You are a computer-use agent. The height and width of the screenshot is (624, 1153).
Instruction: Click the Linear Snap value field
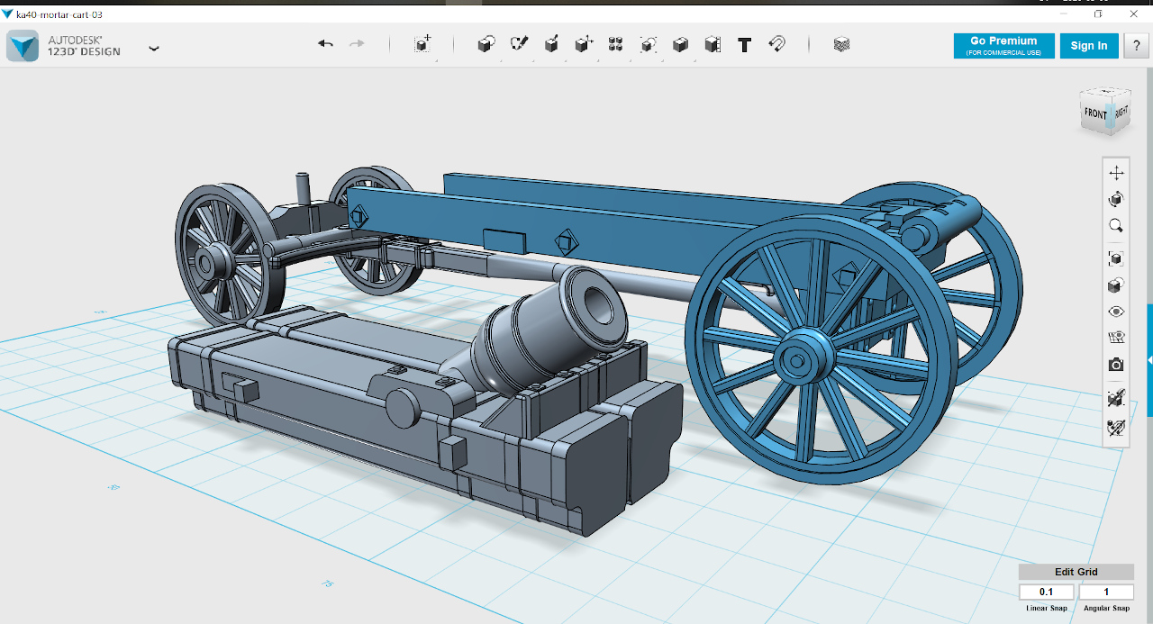point(1047,592)
